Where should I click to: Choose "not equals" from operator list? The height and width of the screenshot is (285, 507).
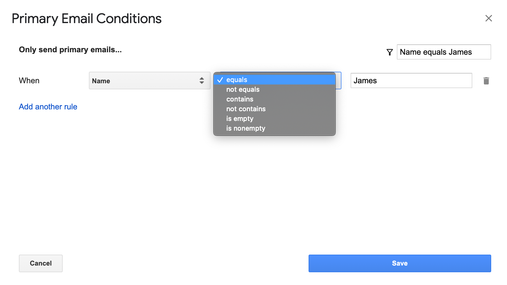pos(243,90)
